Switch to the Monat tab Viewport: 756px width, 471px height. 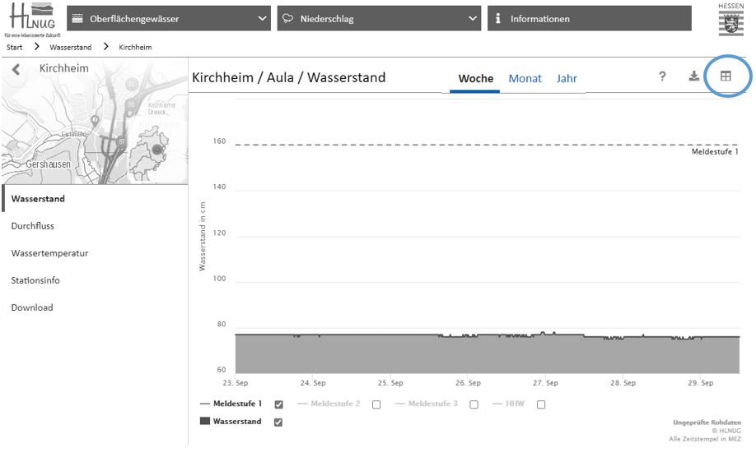[525, 79]
